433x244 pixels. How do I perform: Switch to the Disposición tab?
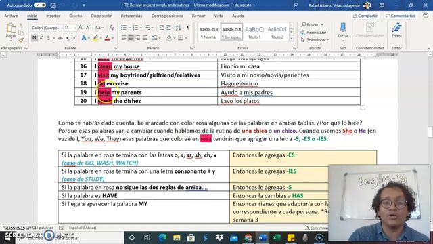point(101,16)
